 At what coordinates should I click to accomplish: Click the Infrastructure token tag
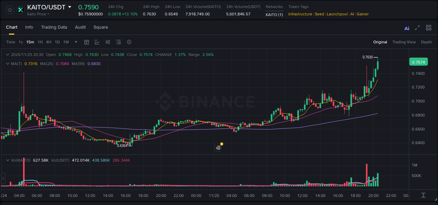300,14
